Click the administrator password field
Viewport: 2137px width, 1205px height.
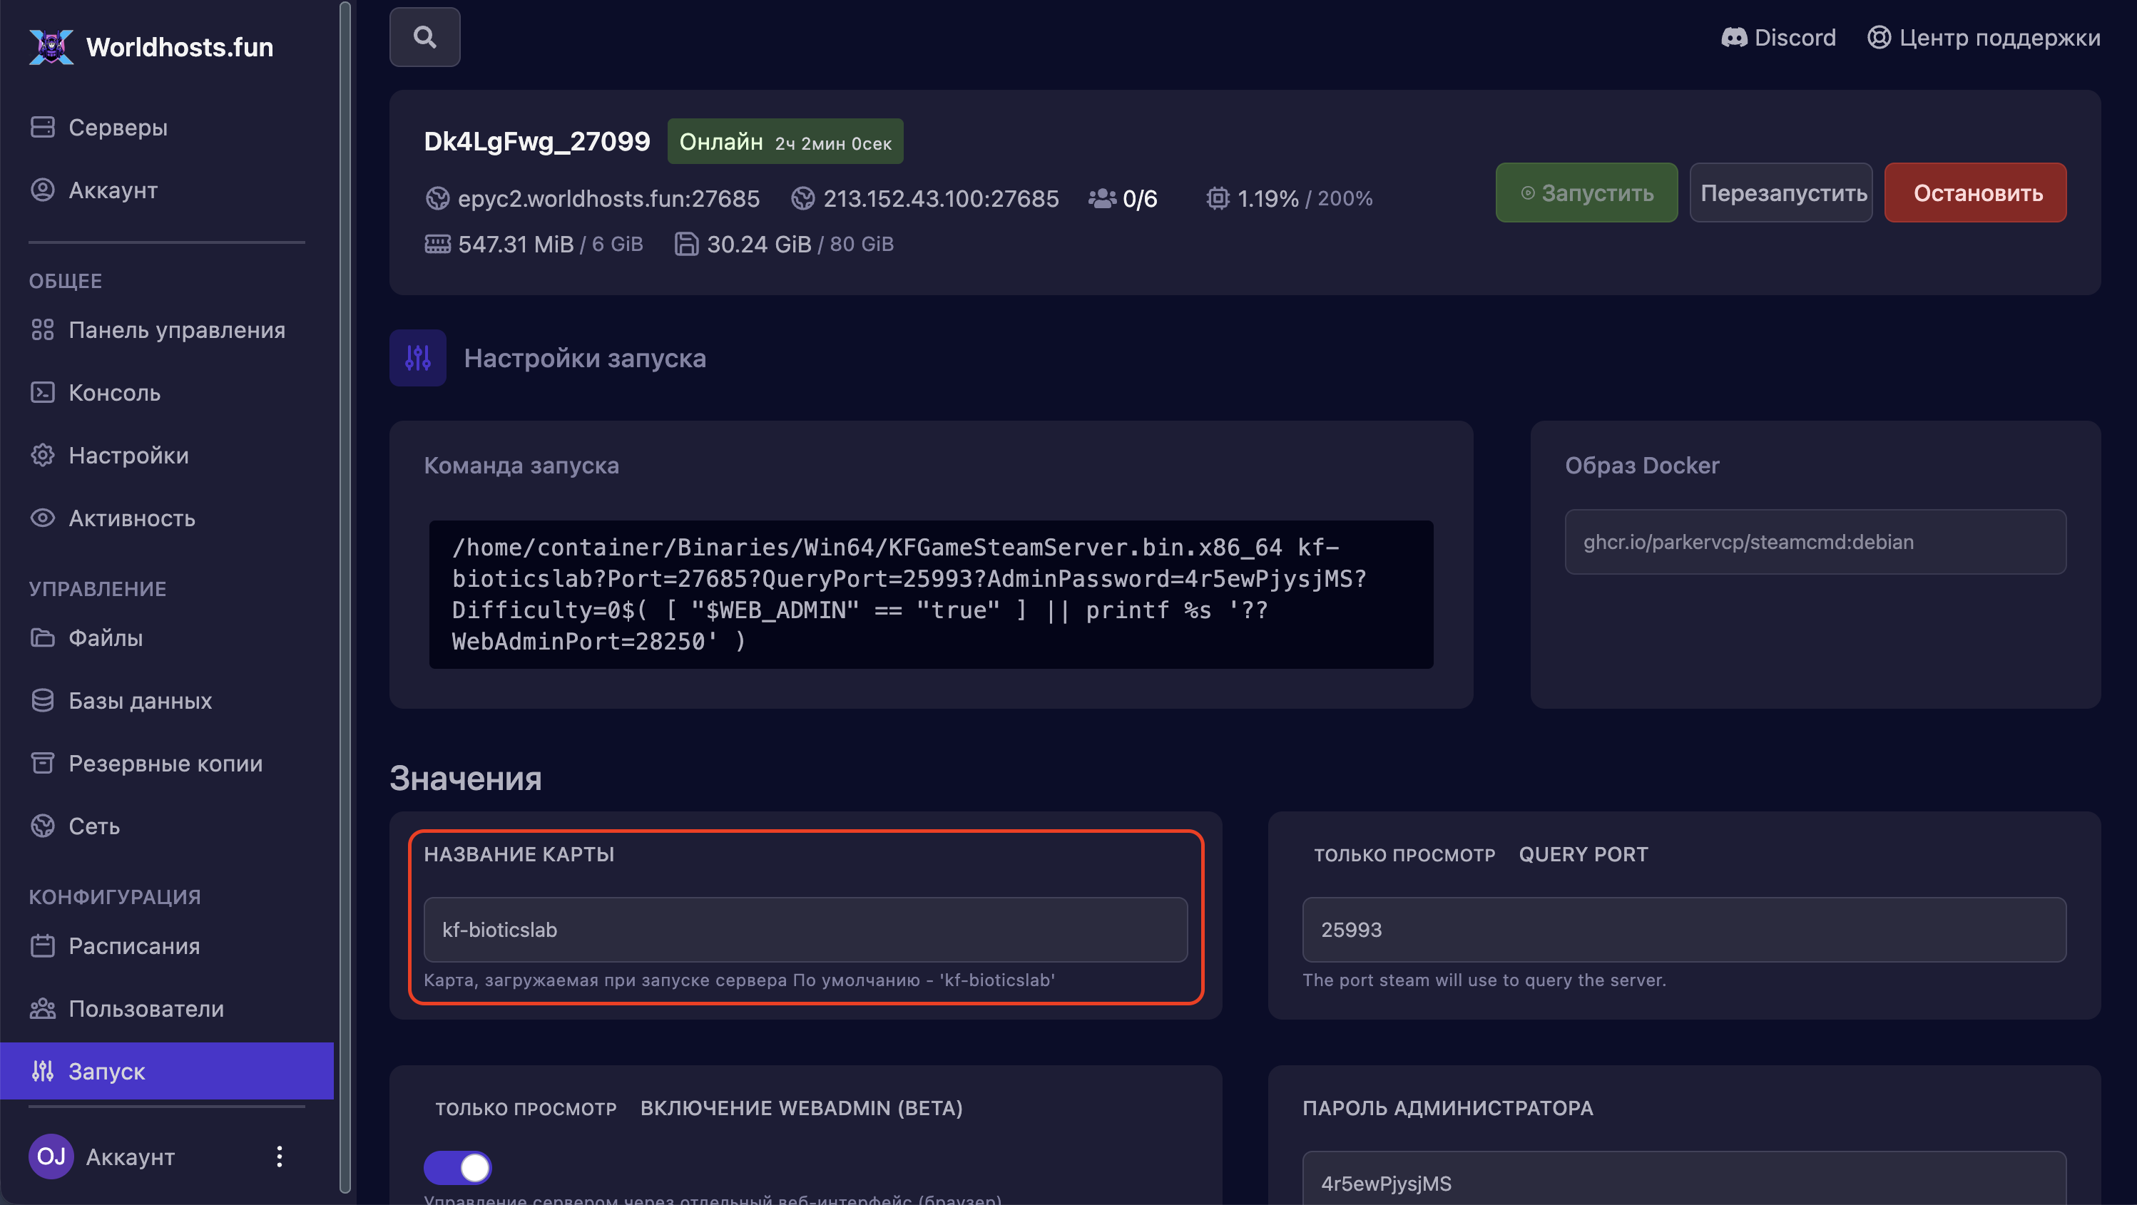(x=1683, y=1181)
